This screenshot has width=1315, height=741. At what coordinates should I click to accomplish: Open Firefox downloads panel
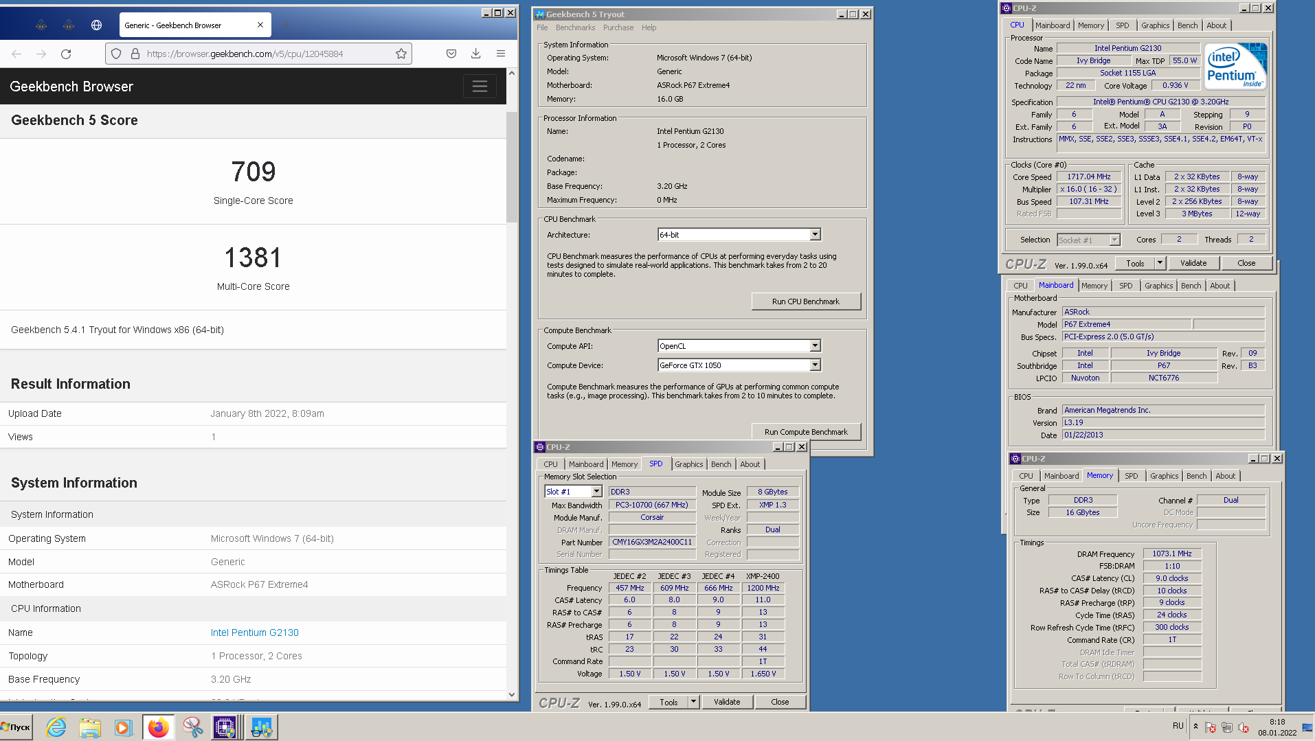click(x=475, y=54)
